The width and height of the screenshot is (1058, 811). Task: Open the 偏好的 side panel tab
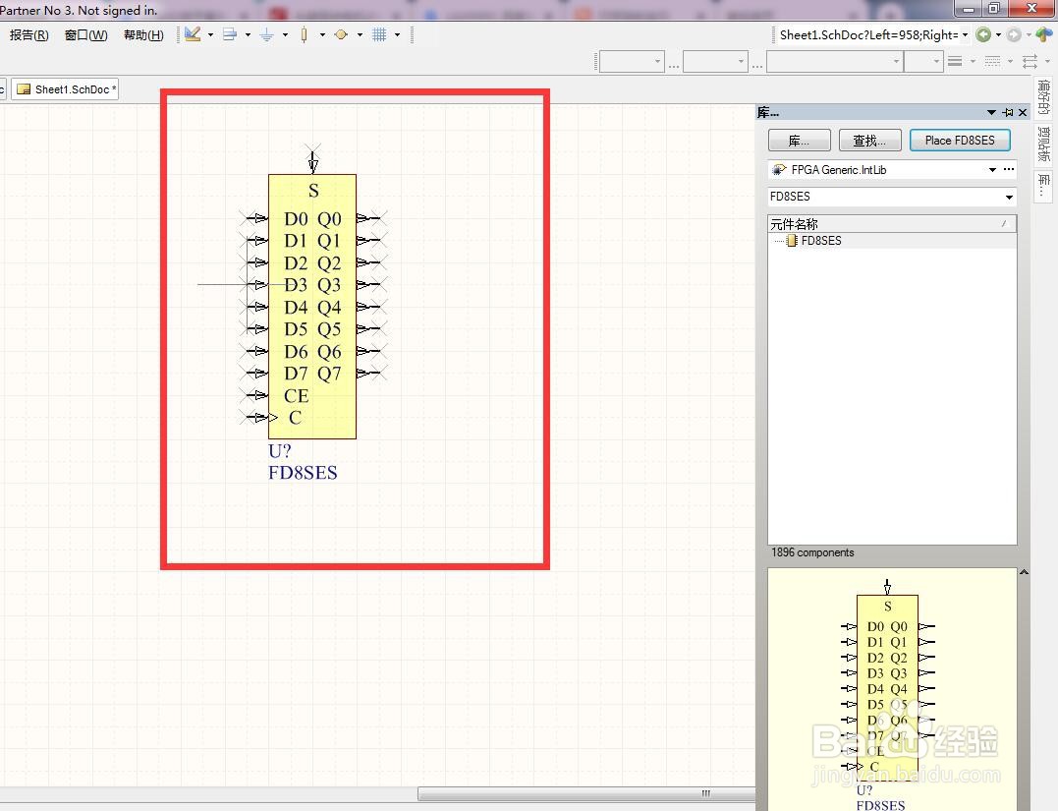point(1044,97)
